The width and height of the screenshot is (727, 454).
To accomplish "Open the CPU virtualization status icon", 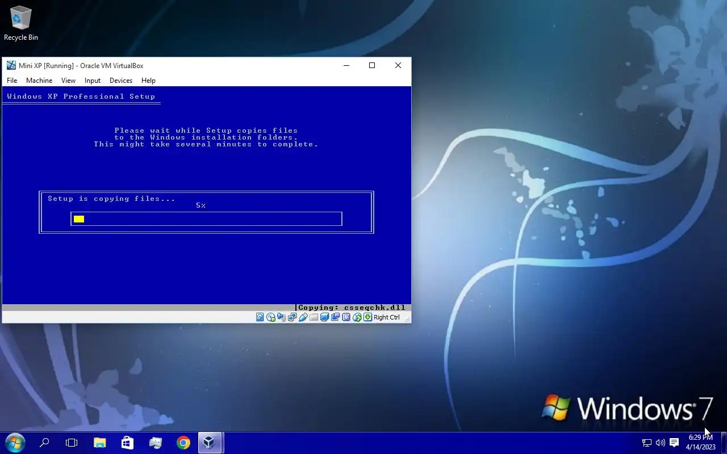I will [346, 317].
